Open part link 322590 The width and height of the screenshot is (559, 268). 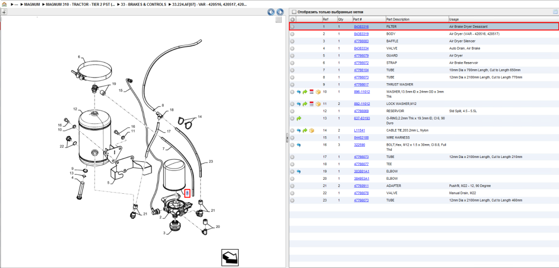pos(359,145)
